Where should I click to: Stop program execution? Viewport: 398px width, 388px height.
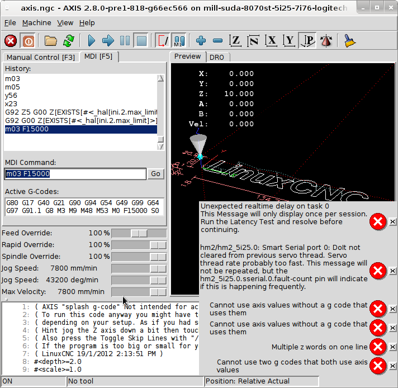[141, 41]
